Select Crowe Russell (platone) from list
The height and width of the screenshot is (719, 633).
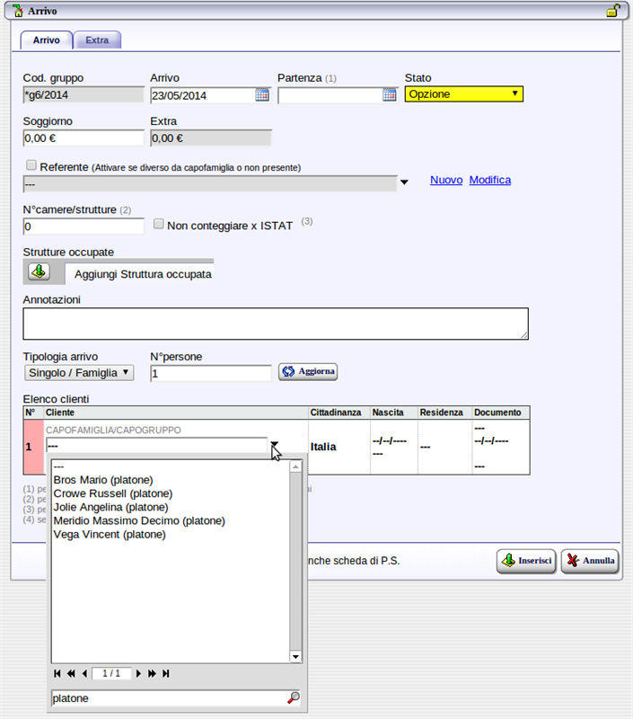point(113,493)
